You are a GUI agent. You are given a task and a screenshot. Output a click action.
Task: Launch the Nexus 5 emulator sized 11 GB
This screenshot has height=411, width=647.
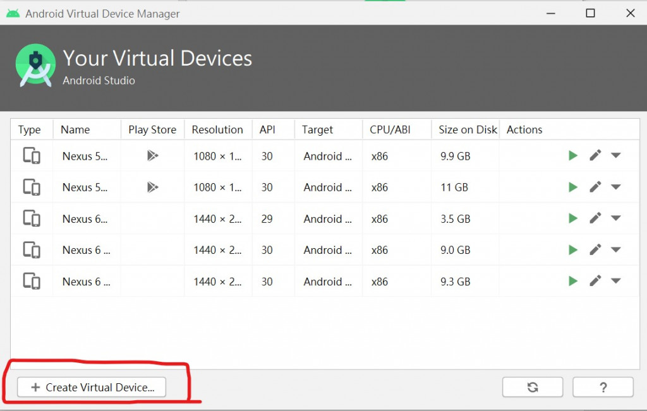pos(572,187)
